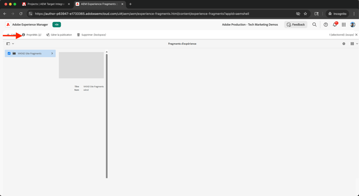Click Gérer la publication in action bar
The height and width of the screenshot is (196, 359).
[59, 35]
